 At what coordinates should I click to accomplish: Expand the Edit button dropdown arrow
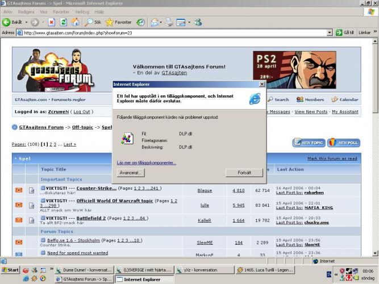pyautogui.click(x=189, y=22)
